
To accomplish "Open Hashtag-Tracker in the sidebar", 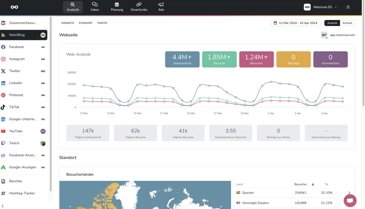I will pyautogui.click(x=22, y=193).
